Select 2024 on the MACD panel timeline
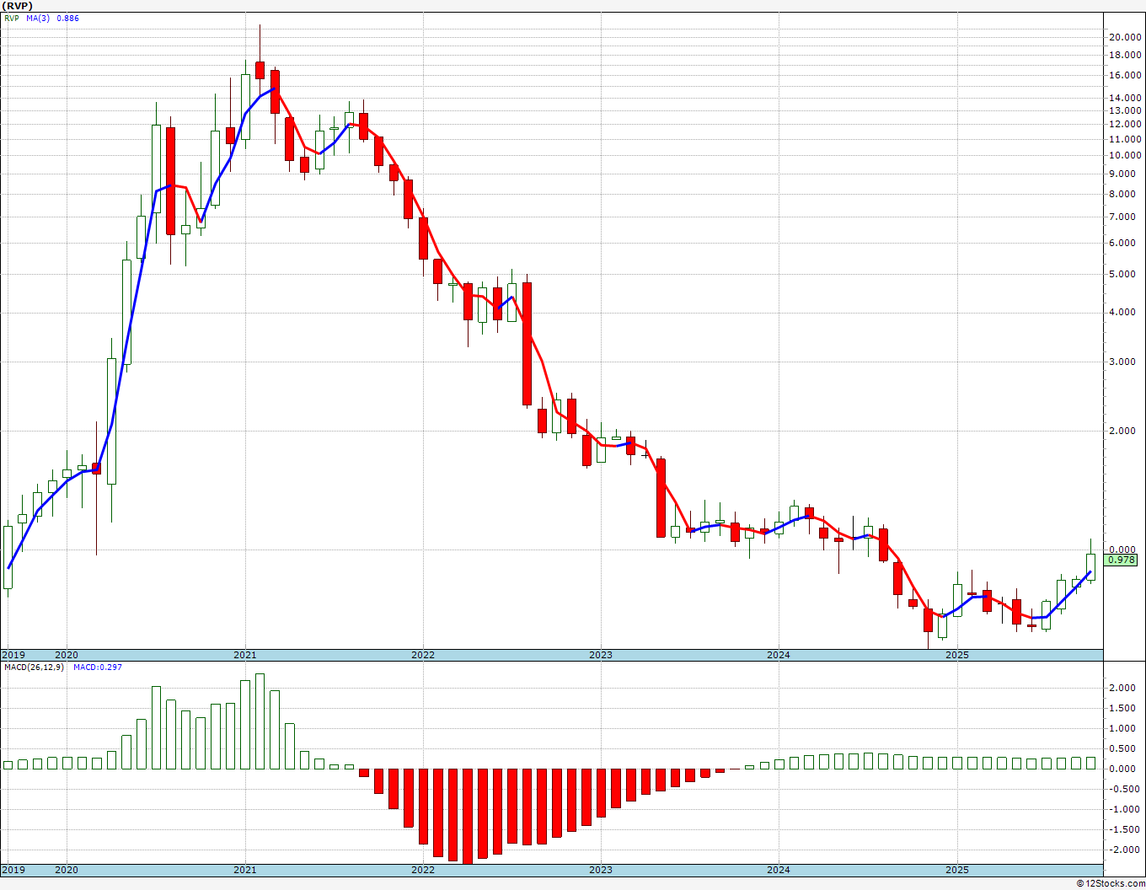The image size is (1146, 890). [779, 870]
